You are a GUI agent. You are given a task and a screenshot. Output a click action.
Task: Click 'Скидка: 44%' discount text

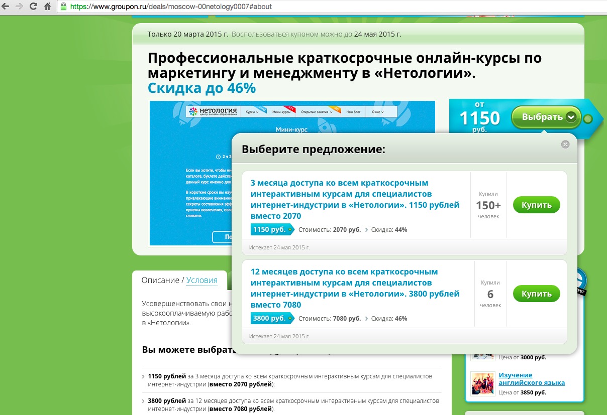click(389, 230)
